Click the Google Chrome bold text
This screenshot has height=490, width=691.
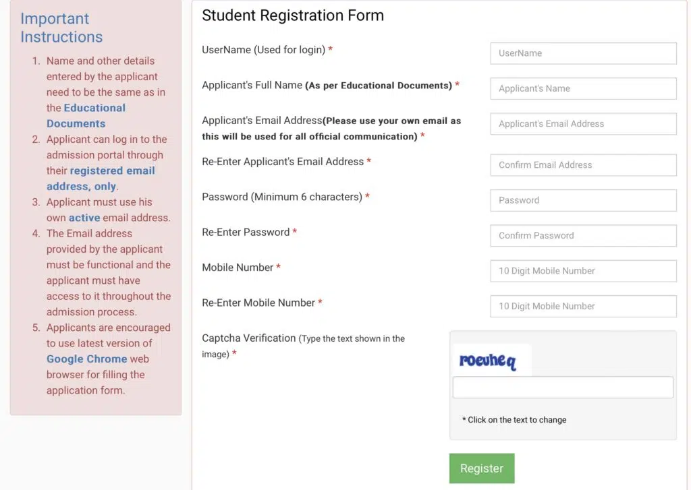(86, 359)
